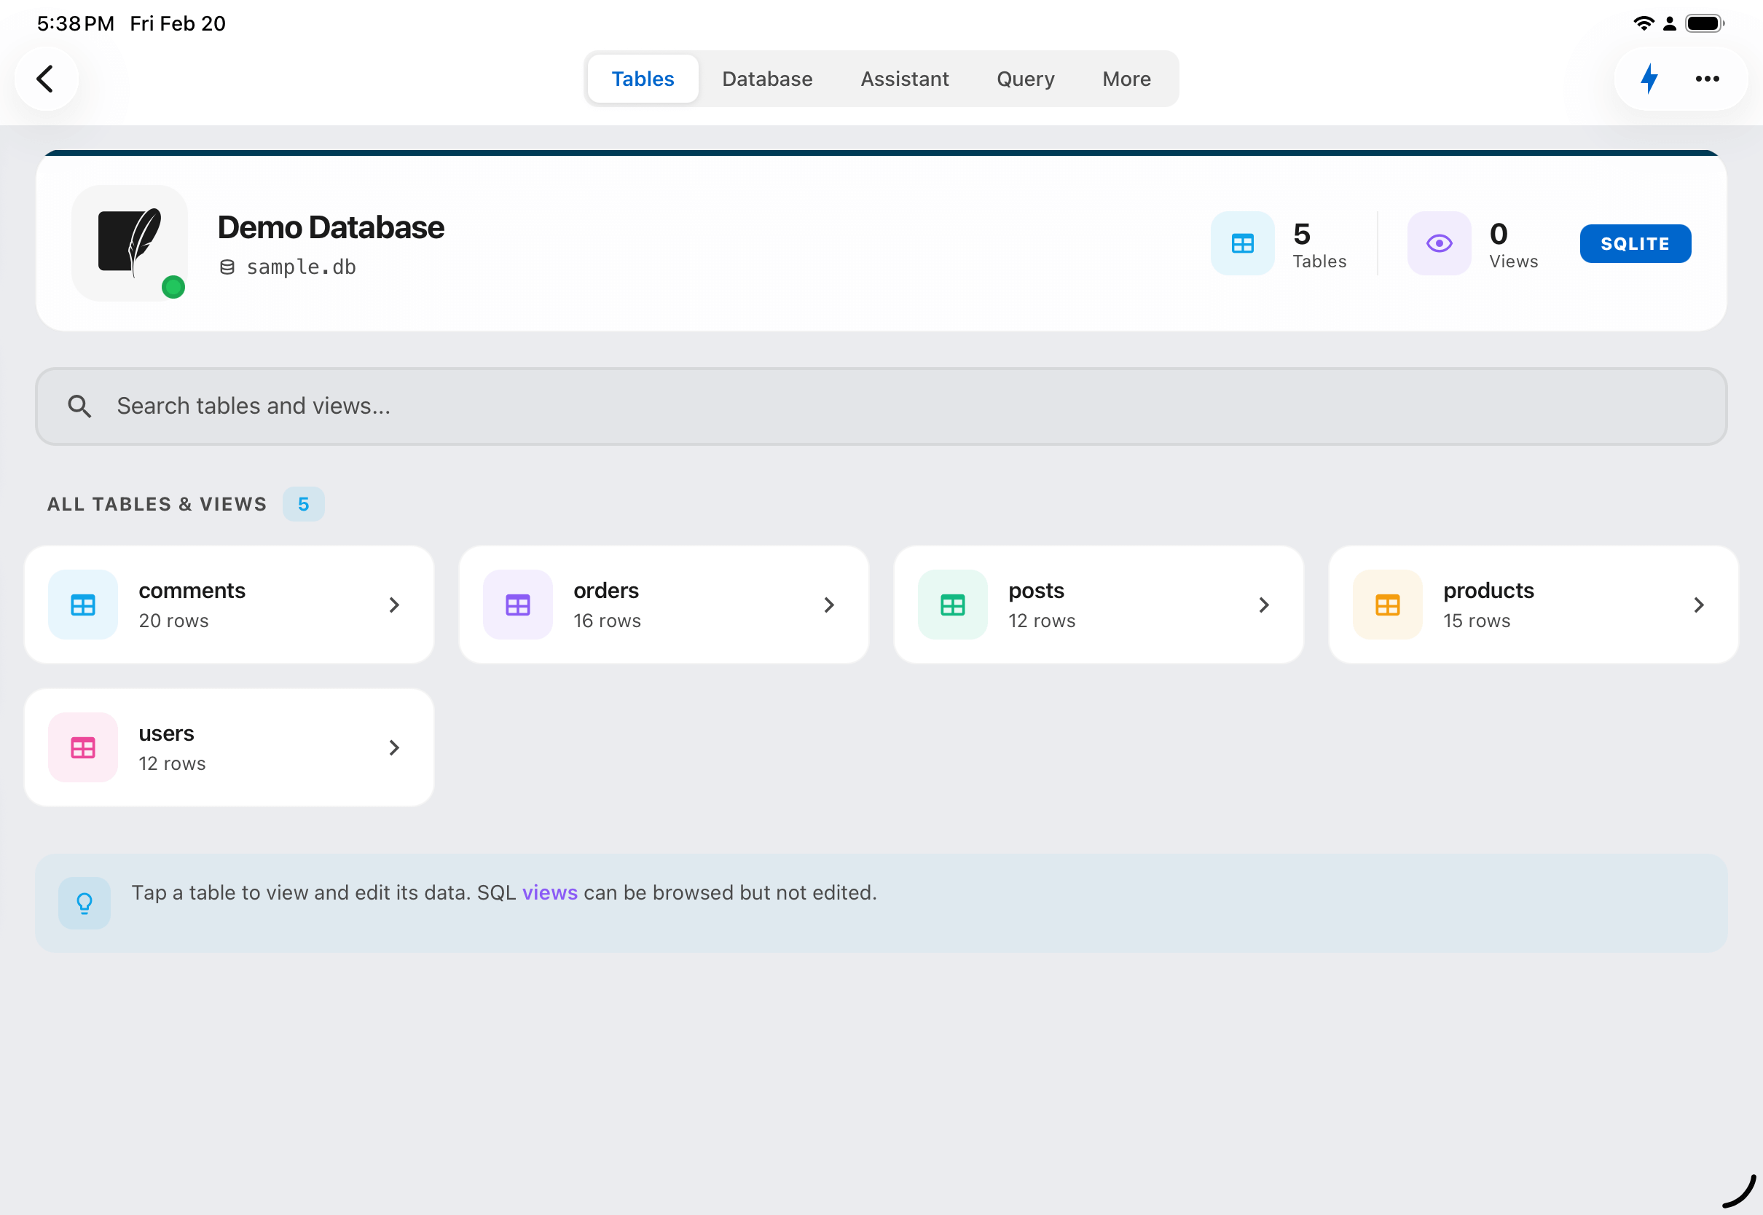Select the Tables tab
The width and height of the screenshot is (1763, 1215).
pos(643,79)
